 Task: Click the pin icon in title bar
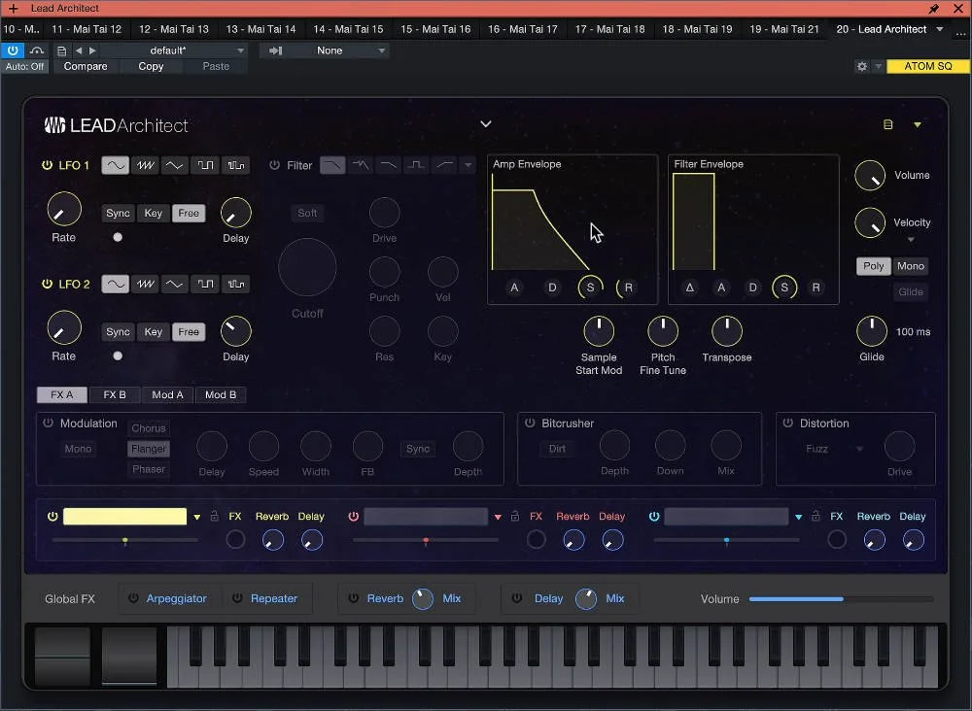click(933, 9)
